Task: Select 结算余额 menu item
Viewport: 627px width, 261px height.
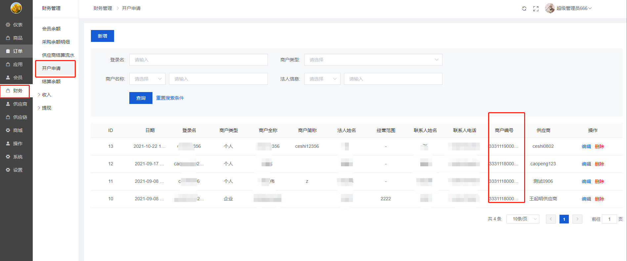Action: point(51,82)
